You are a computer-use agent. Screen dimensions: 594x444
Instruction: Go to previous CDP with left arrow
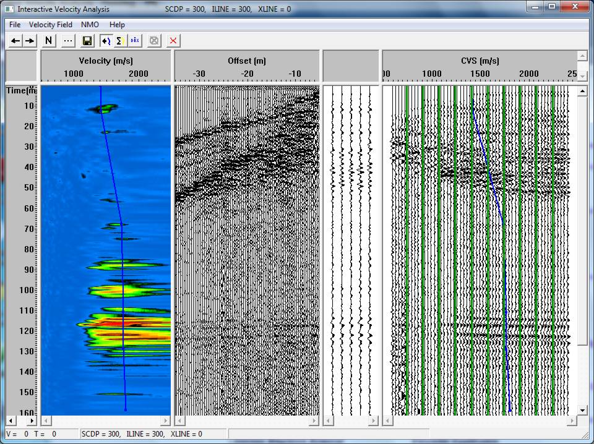[x=15, y=40]
